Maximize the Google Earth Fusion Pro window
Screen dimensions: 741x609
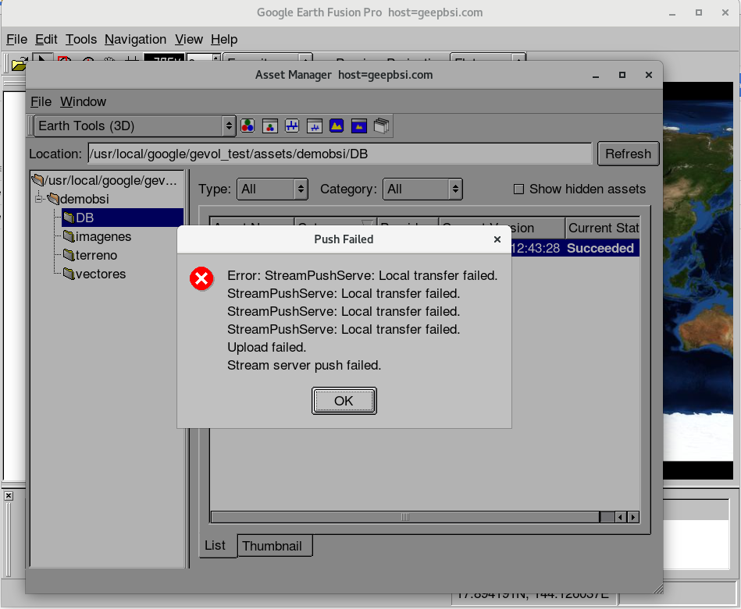tap(699, 12)
